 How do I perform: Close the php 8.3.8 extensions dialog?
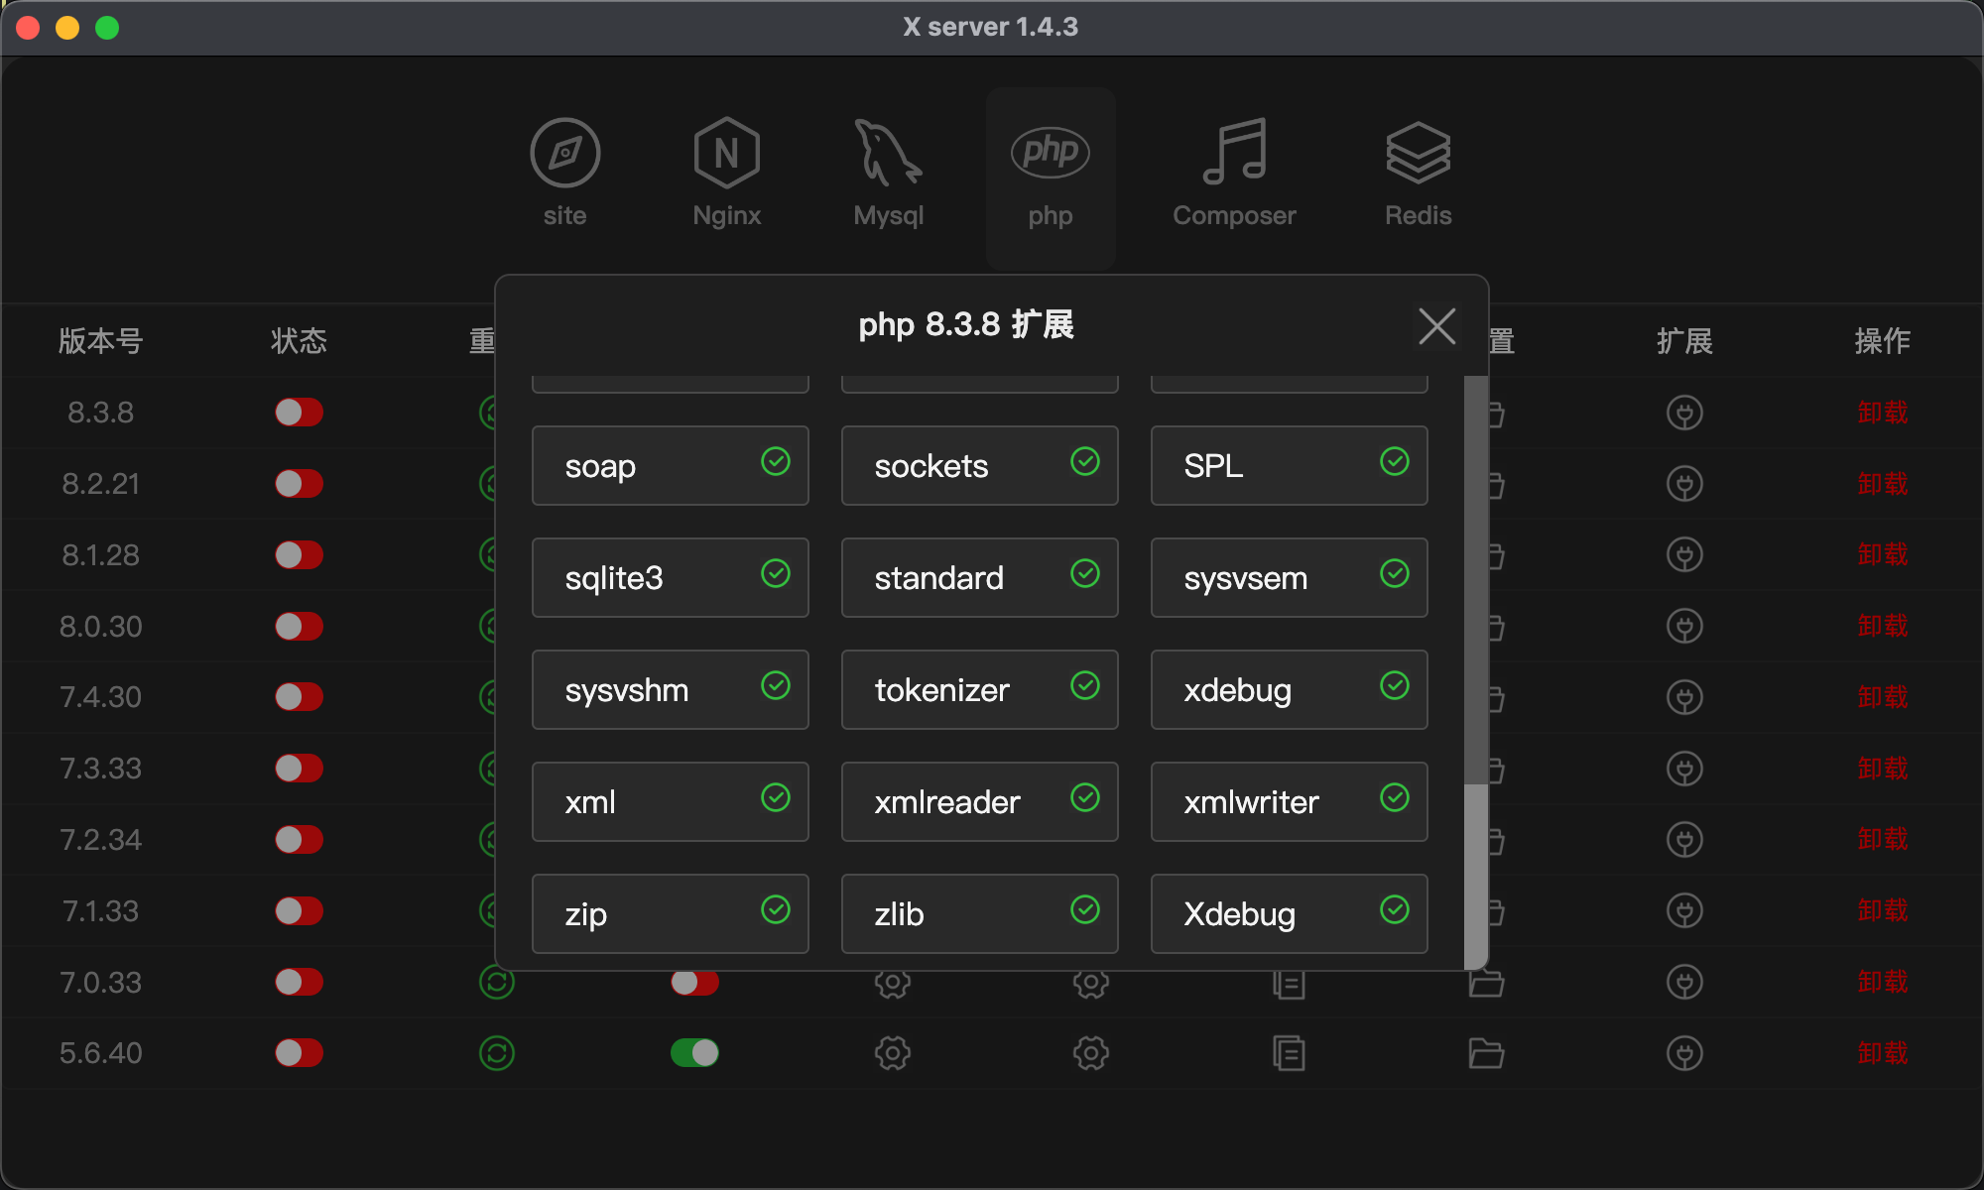(1436, 325)
